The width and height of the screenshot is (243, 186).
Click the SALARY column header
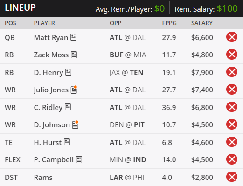202,23
